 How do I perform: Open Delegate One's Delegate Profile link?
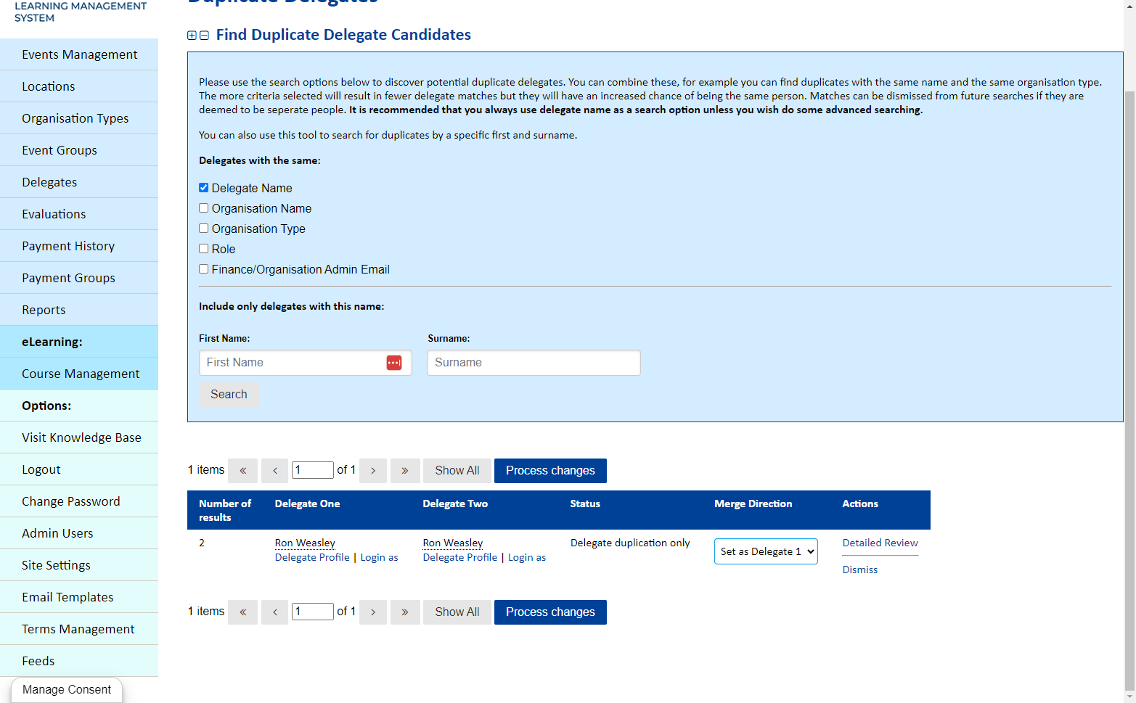(312, 557)
